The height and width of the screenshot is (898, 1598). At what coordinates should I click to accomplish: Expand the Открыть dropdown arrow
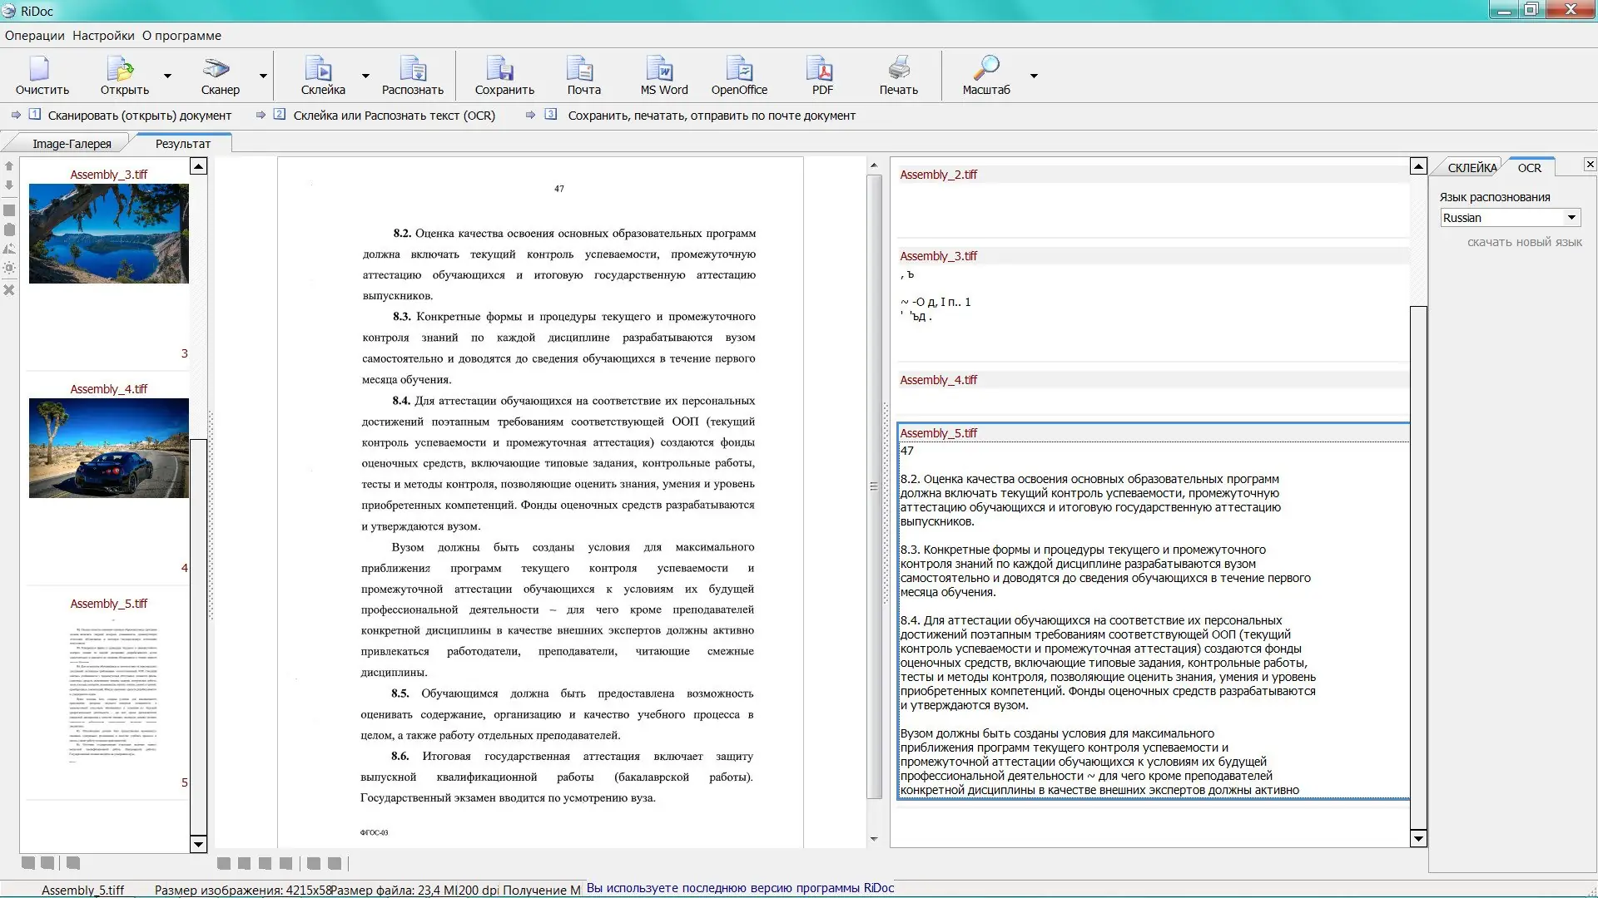[x=167, y=76]
